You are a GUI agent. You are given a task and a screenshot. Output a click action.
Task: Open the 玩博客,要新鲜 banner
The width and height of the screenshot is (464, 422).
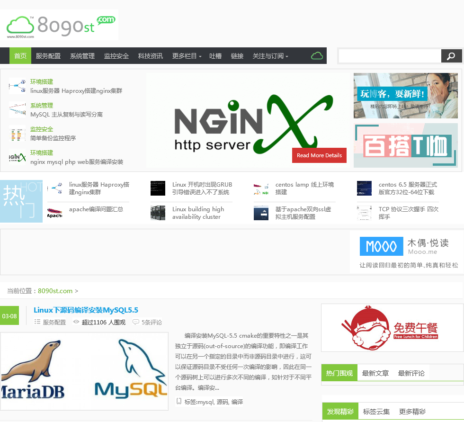click(x=406, y=96)
